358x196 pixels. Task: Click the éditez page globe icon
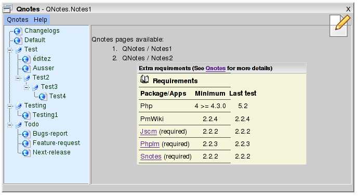26,59
